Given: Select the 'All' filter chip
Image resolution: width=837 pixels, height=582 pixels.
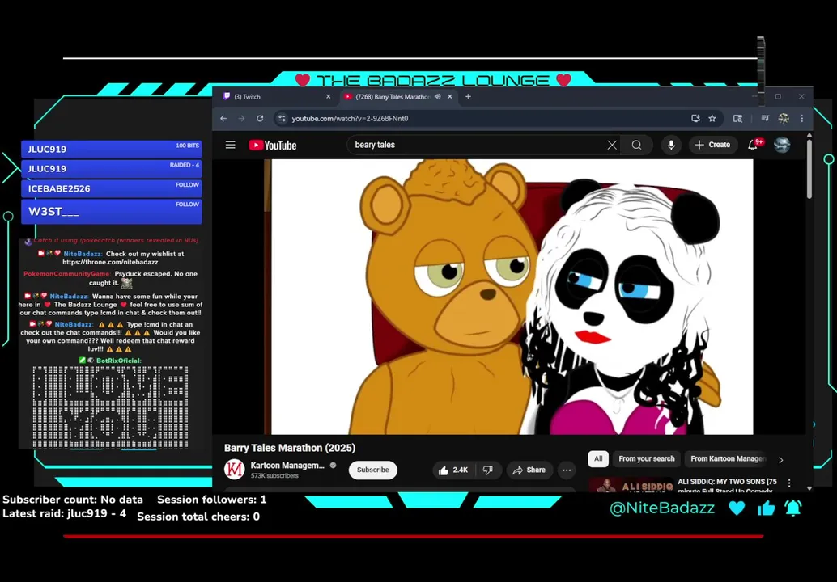Looking at the screenshot, I should coord(598,458).
